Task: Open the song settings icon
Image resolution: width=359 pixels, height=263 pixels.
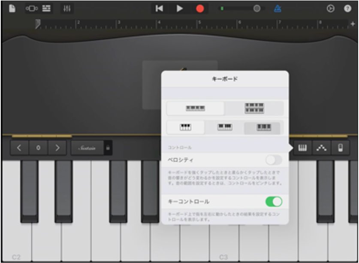Action: pyautogui.click(x=330, y=9)
